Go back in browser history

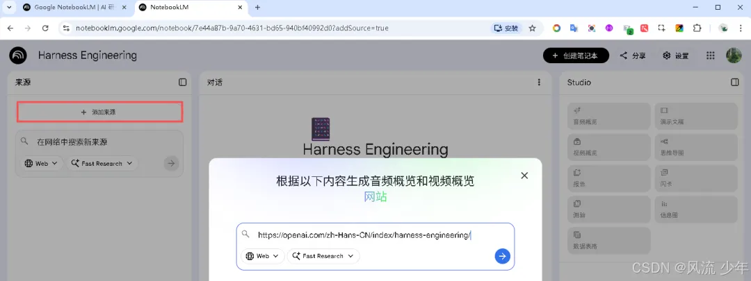pyautogui.click(x=10, y=28)
